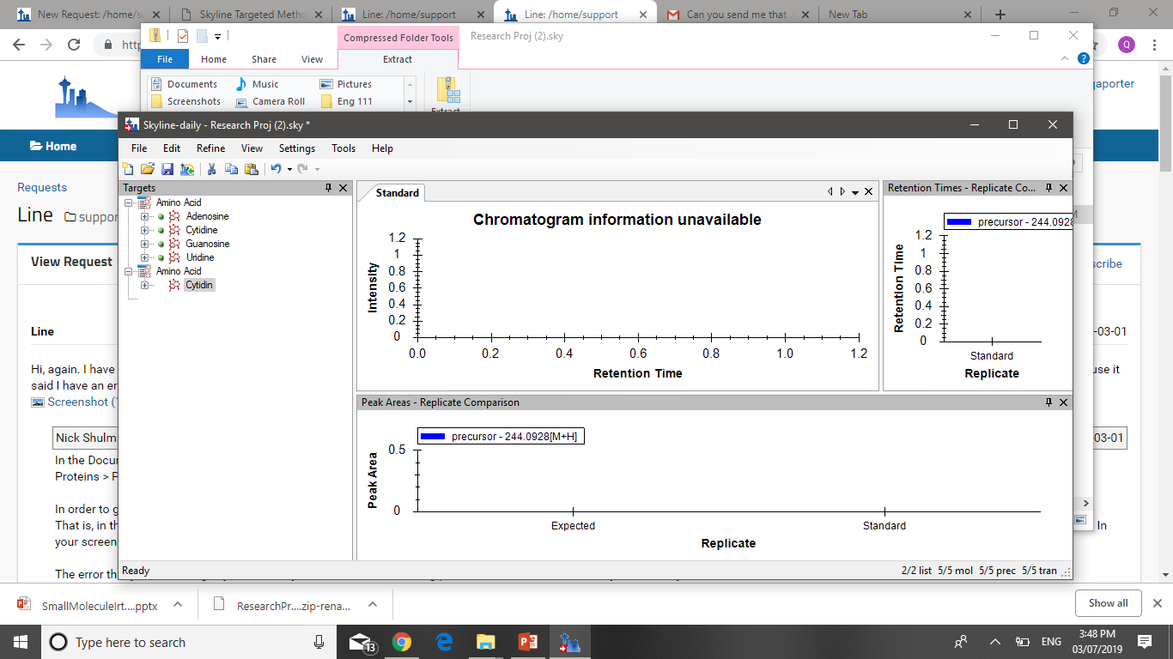This screenshot has height=659, width=1173.
Task: Toggle pin on Retention Times panel
Action: click(x=1048, y=188)
